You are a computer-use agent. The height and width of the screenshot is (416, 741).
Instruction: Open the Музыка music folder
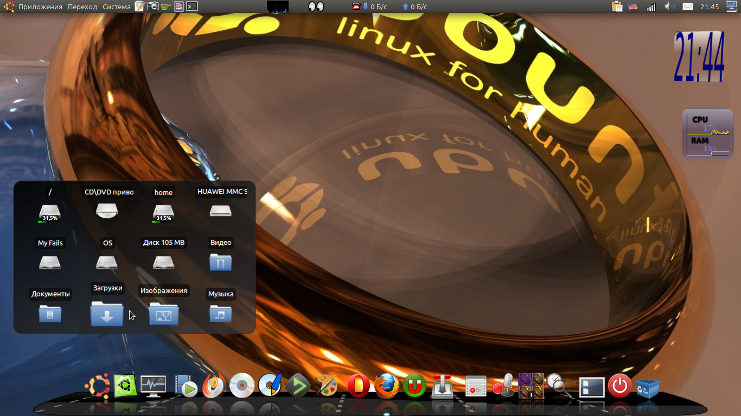[x=221, y=314]
